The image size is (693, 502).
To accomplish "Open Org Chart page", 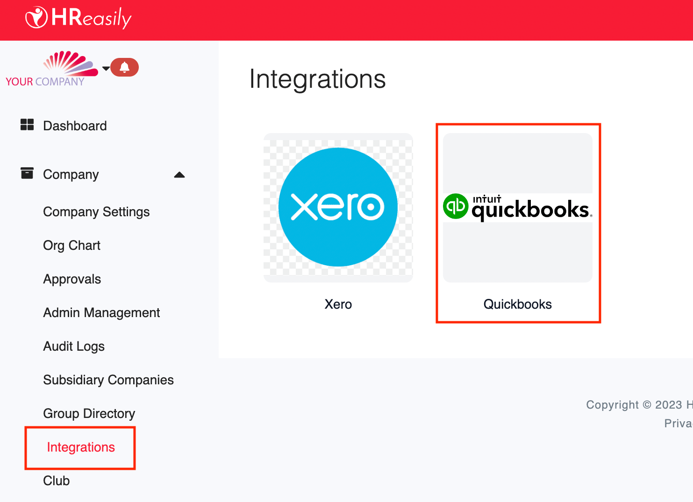I will click(72, 246).
